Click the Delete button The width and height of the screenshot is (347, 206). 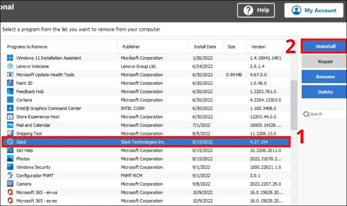pos(324,92)
